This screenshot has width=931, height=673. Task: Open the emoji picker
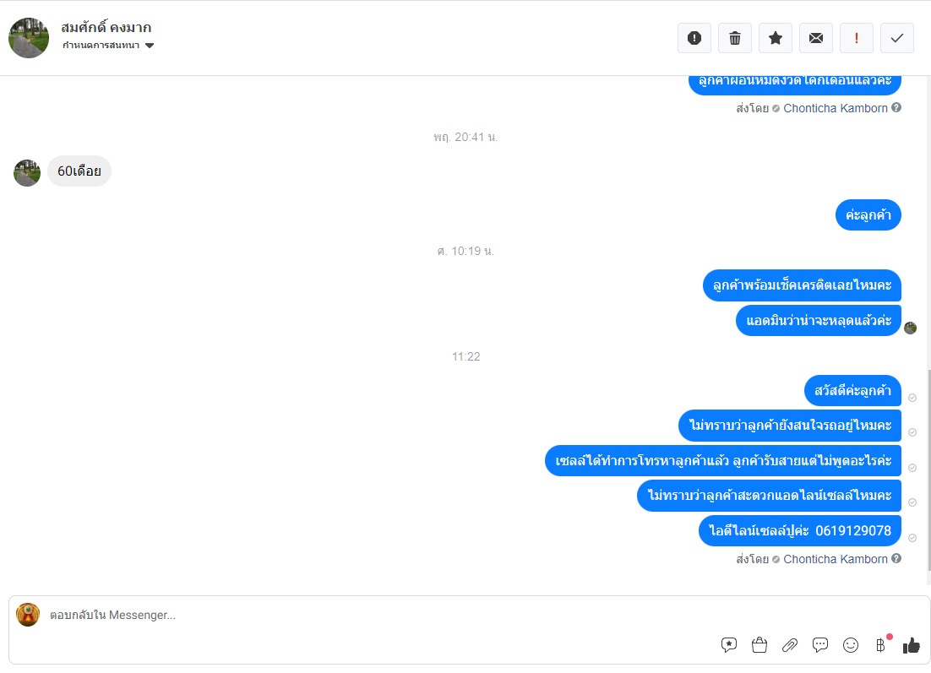point(850,644)
